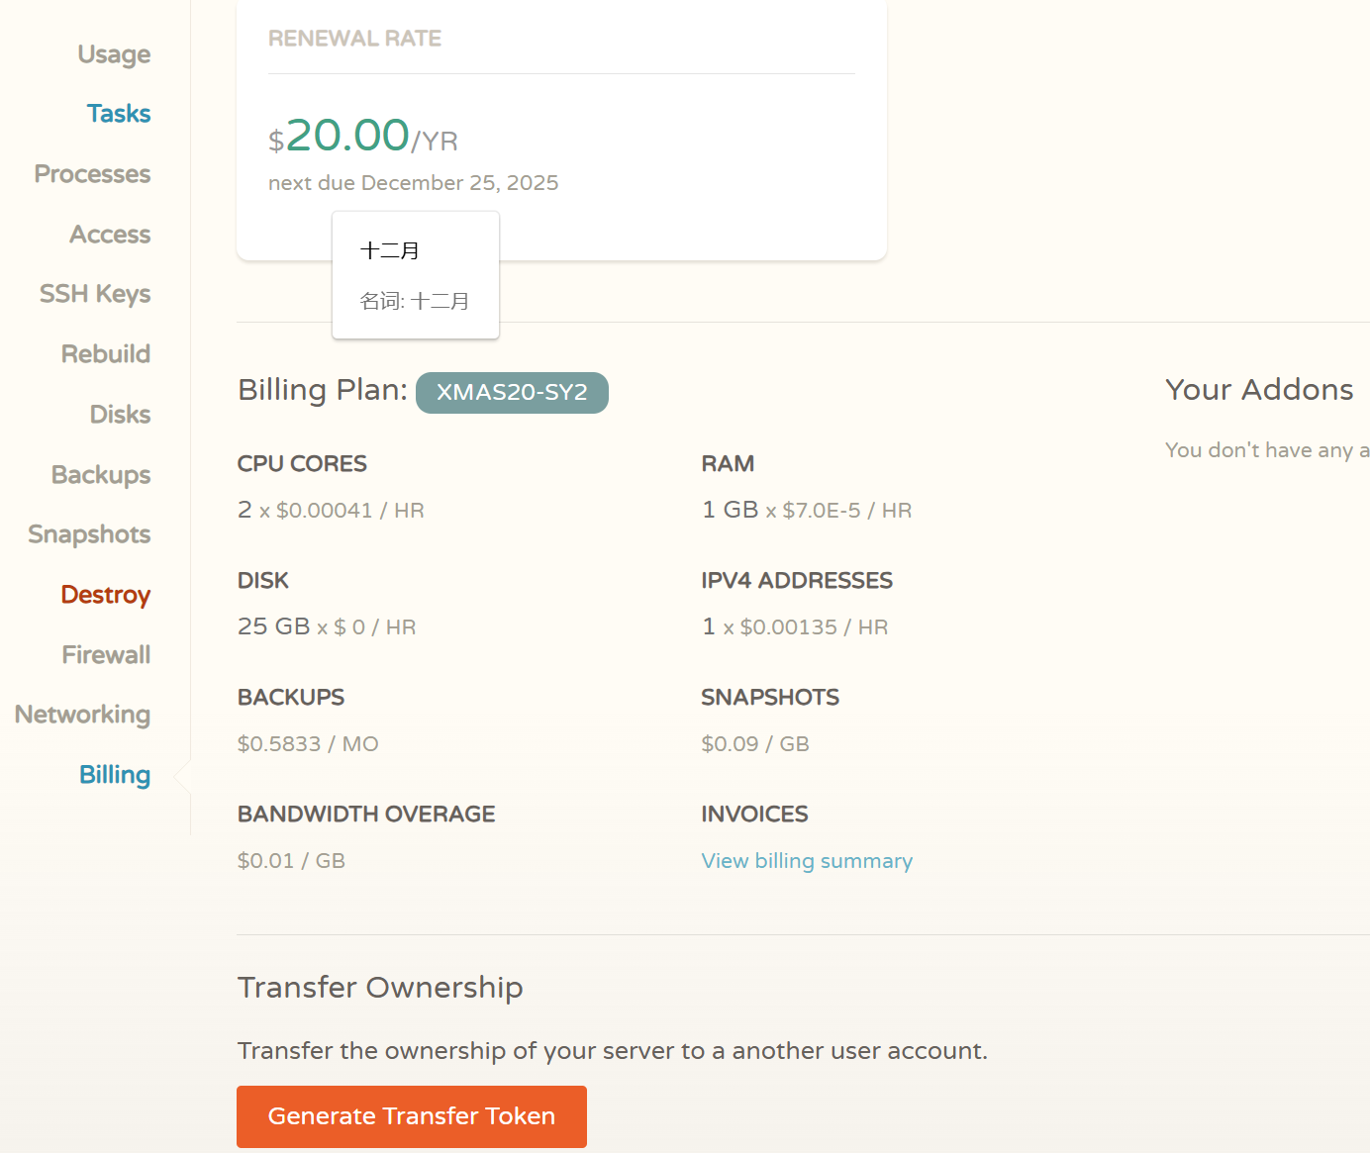The image size is (1370, 1153).
Task: Click the BACKUPS pricing label
Action: tap(291, 698)
